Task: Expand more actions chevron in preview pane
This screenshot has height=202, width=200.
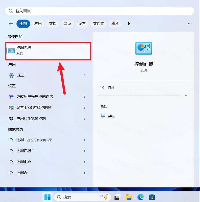Action: click(x=186, y=96)
